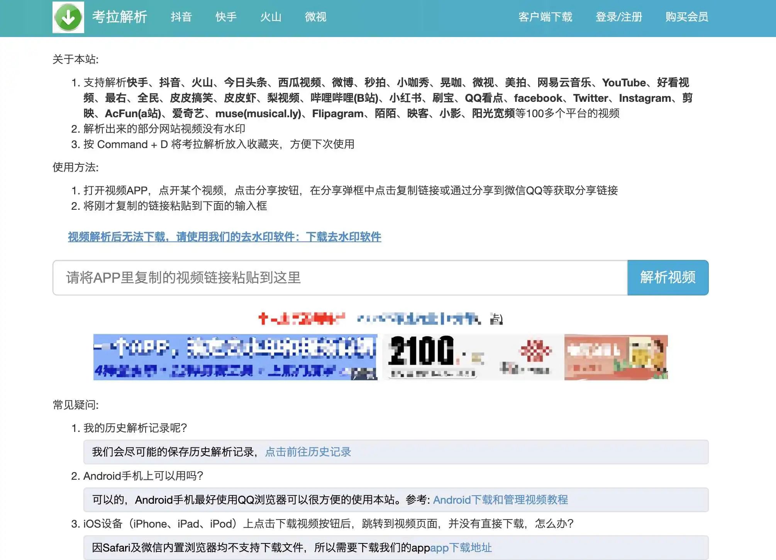Open the 抖音 navigation item
Screen dimensions: 776x560
coord(181,17)
